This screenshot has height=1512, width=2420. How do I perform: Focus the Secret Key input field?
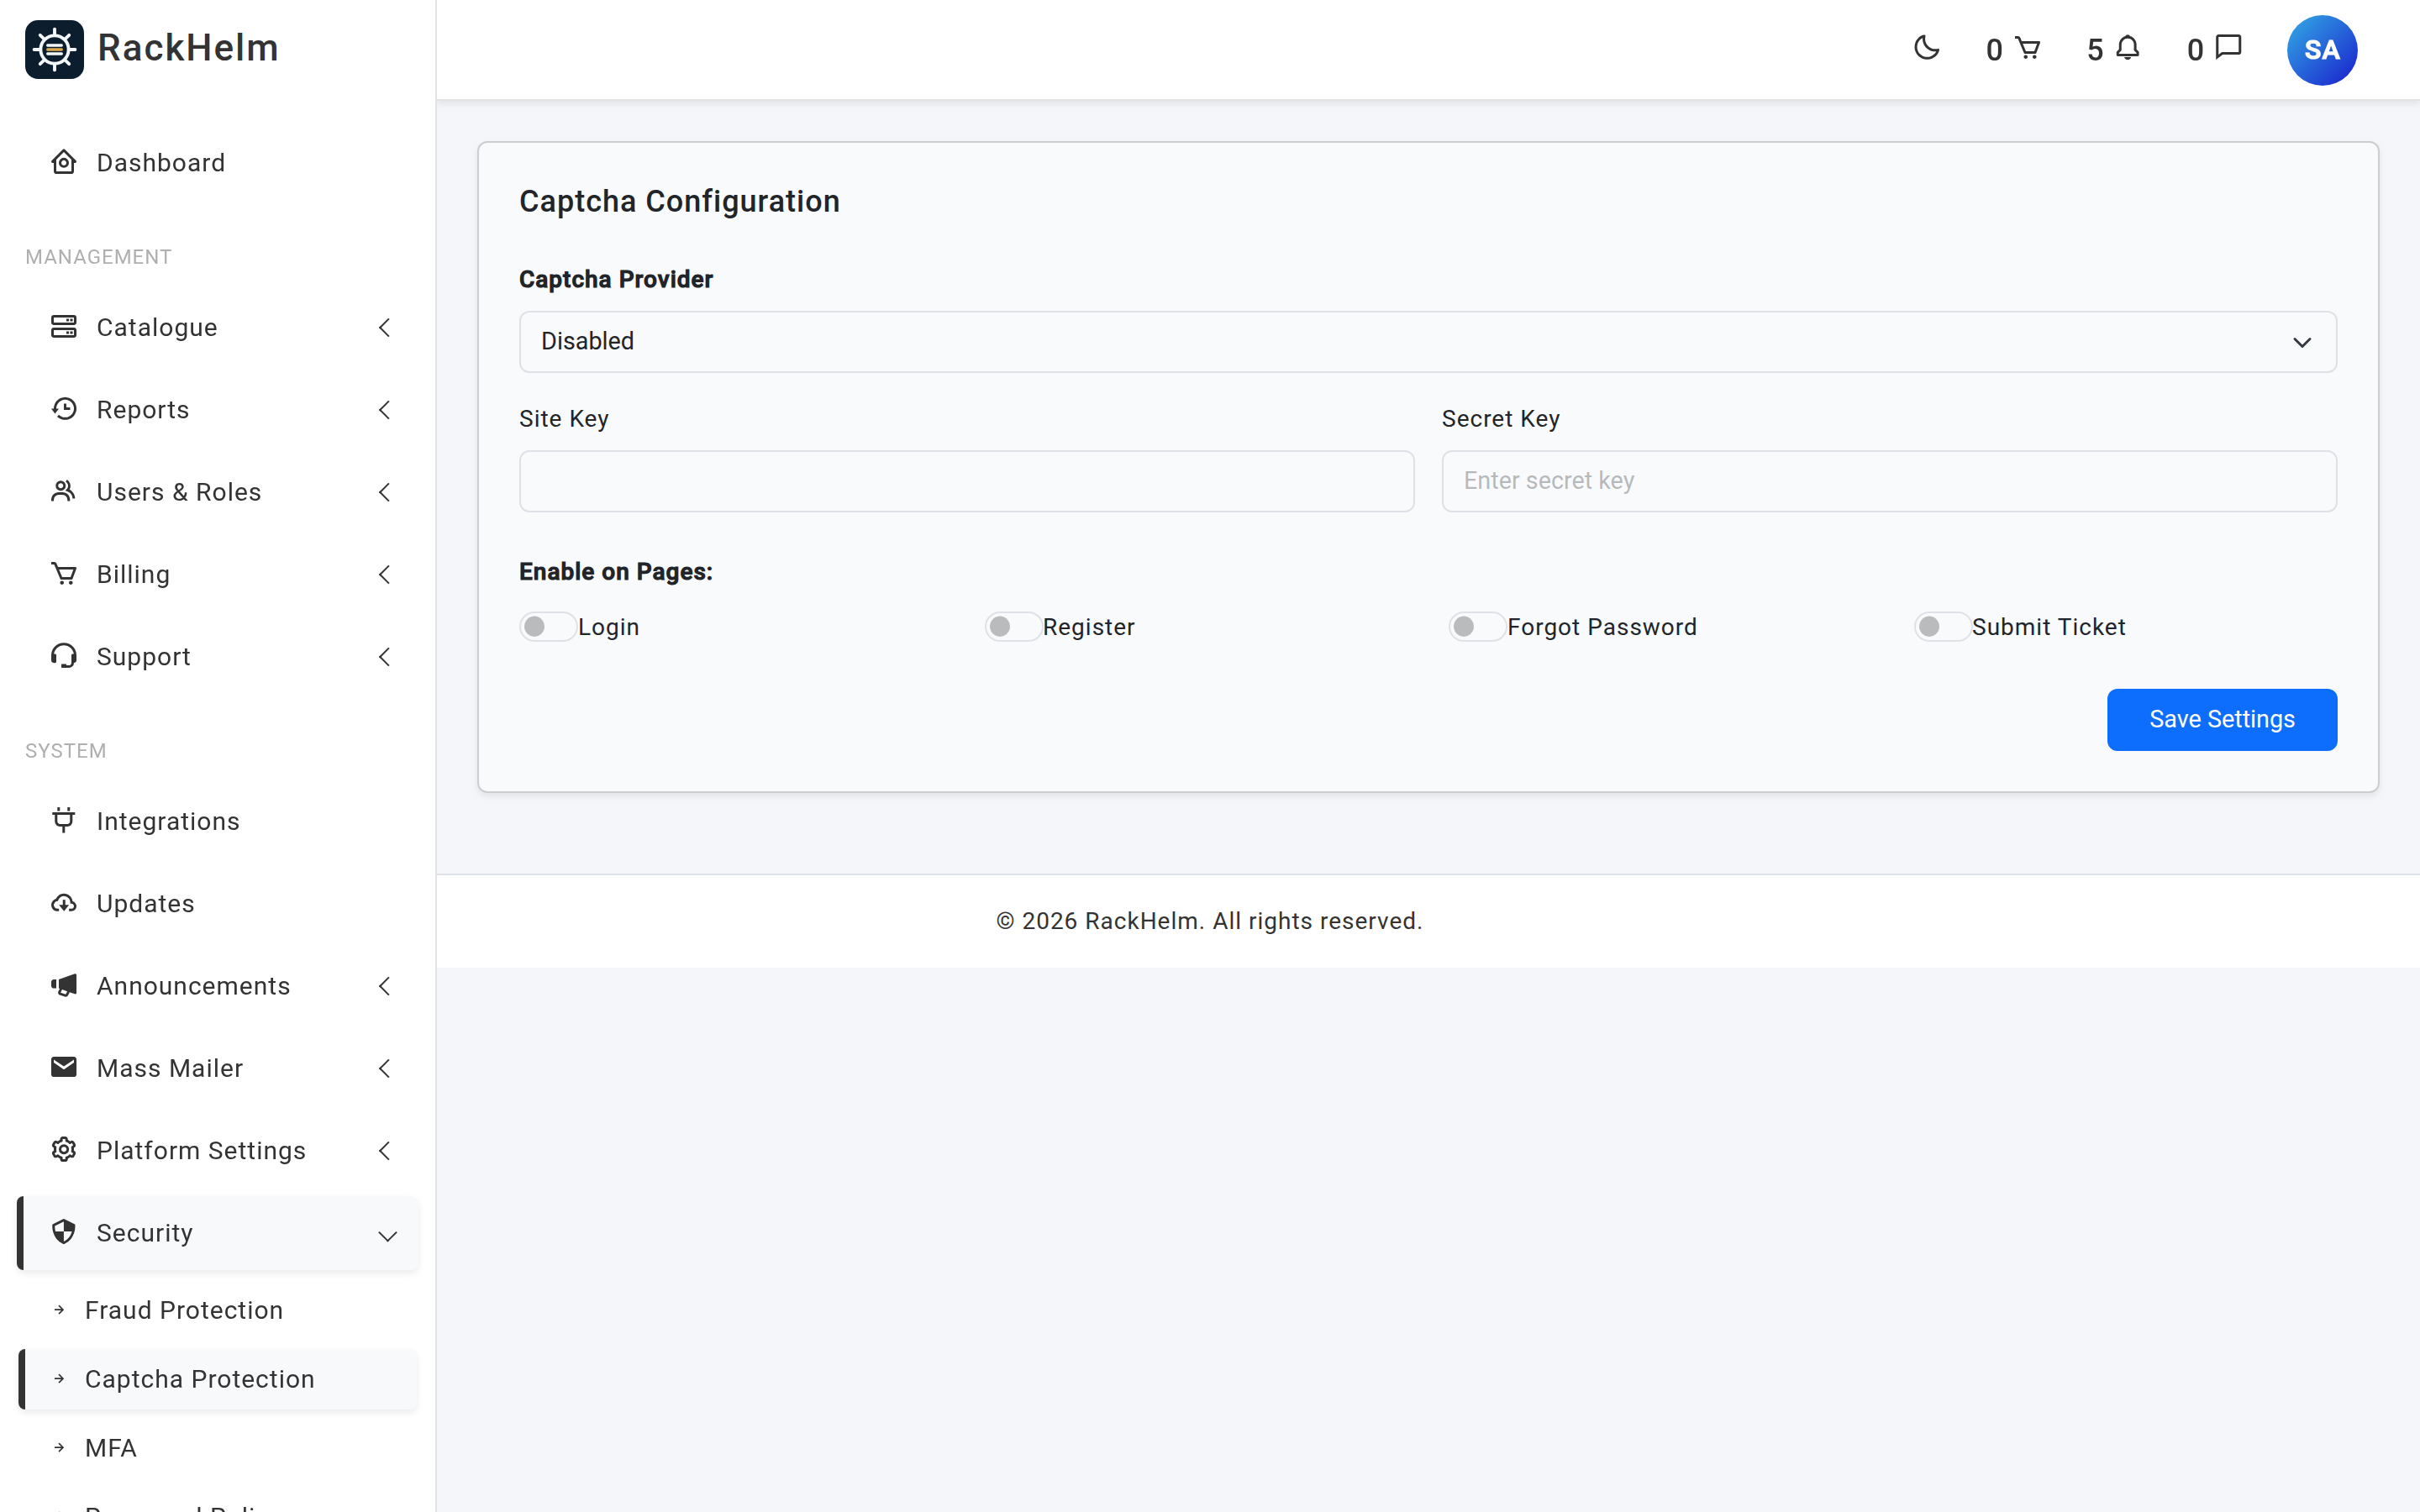pyautogui.click(x=1888, y=481)
